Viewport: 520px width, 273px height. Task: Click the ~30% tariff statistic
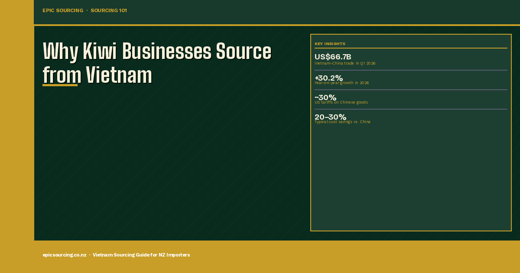325,97
